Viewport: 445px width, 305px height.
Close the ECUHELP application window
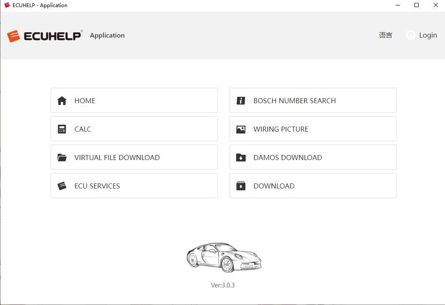tap(435, 5)
